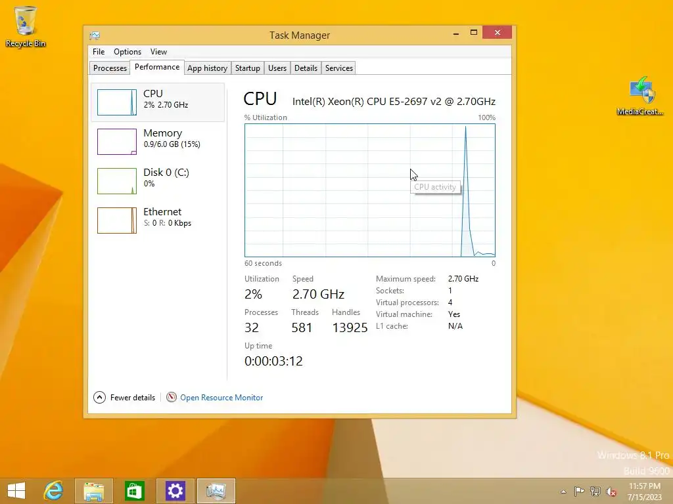673x504 pixels.
Task: Click the Intel Xeon CPU model name
Action: [394, 102]
